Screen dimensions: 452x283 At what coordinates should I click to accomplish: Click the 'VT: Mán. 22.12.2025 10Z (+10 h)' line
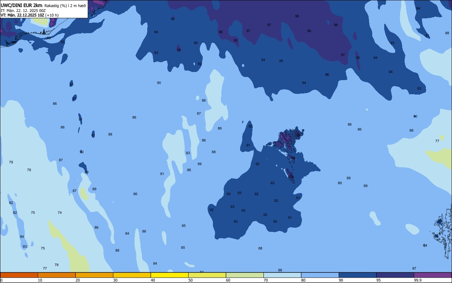click(x=30, y=15)
